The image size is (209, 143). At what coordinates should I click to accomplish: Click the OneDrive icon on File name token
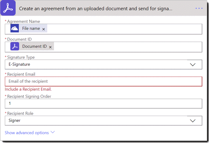pyautogui.click(x=15, y=28)
